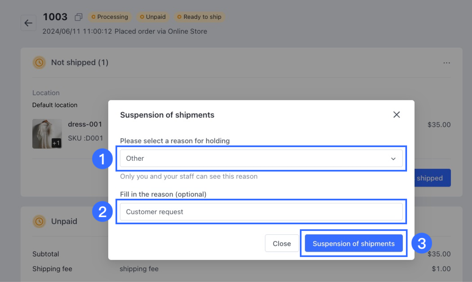Image resolution: width=472 pixels, height=282 pixels.
Task: Click the numbered step 1 marker
Action: point(102,159)
